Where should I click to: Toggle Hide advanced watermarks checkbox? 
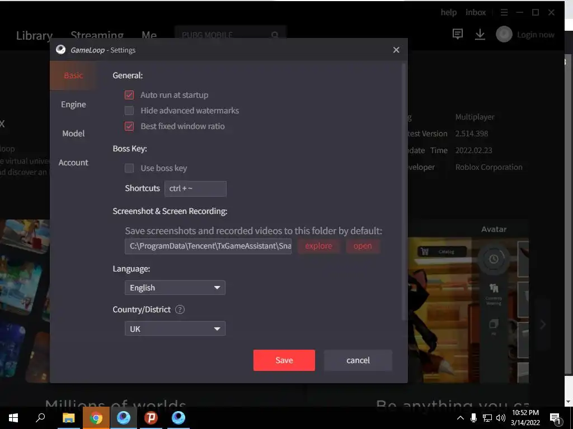(129, 111)
